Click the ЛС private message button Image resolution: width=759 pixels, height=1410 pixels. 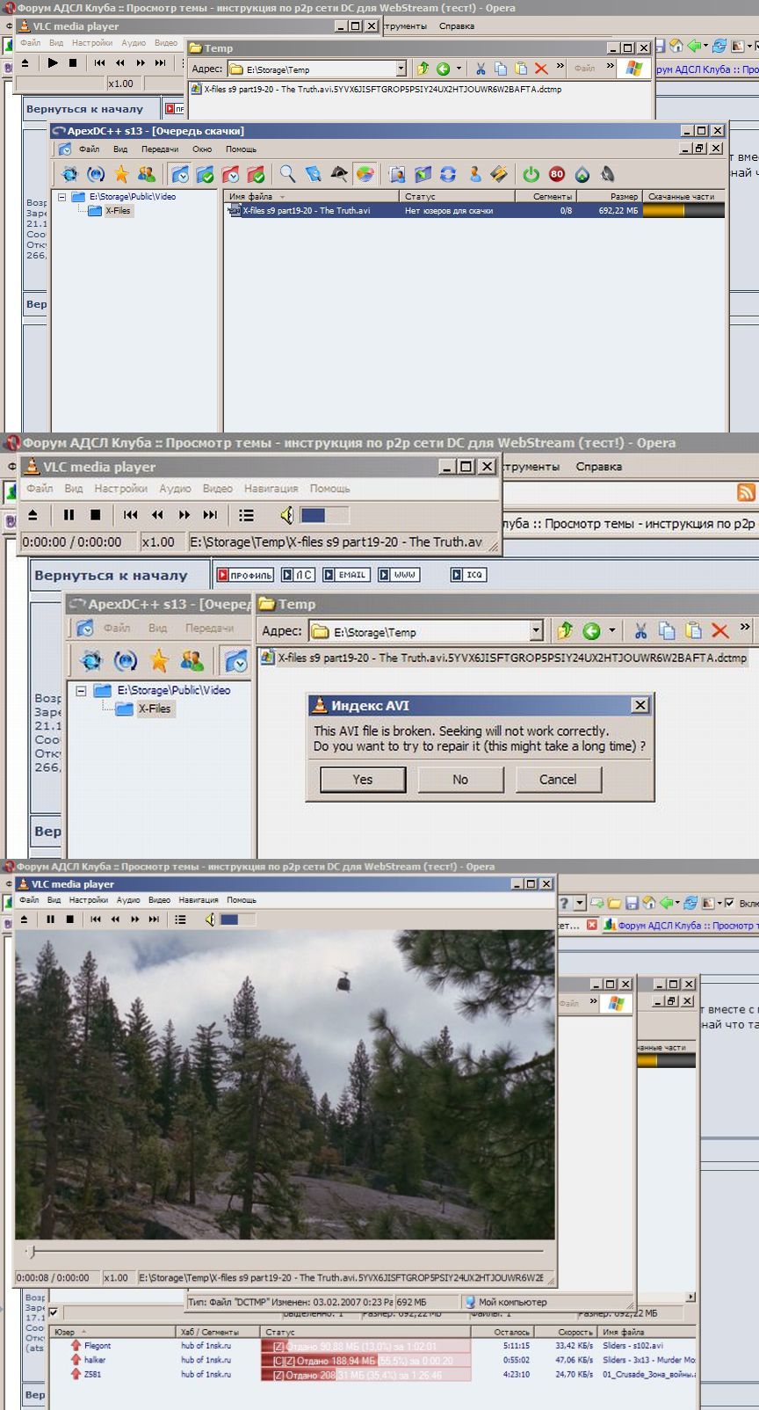pos(298,575)
